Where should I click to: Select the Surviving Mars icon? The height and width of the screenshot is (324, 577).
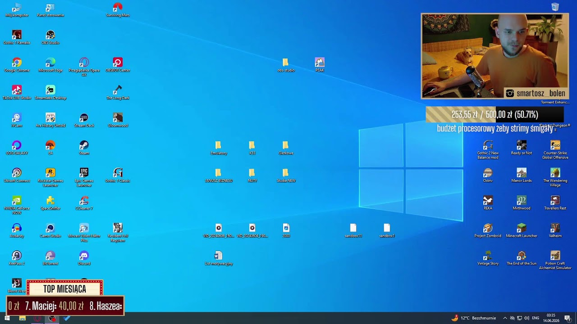[118, 10]
